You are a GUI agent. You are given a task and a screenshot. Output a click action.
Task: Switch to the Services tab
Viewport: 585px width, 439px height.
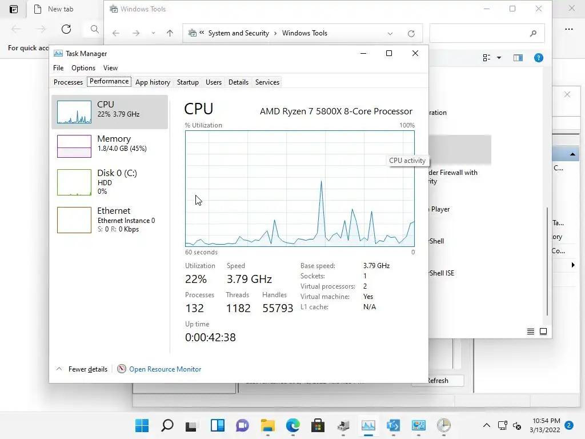267,82
